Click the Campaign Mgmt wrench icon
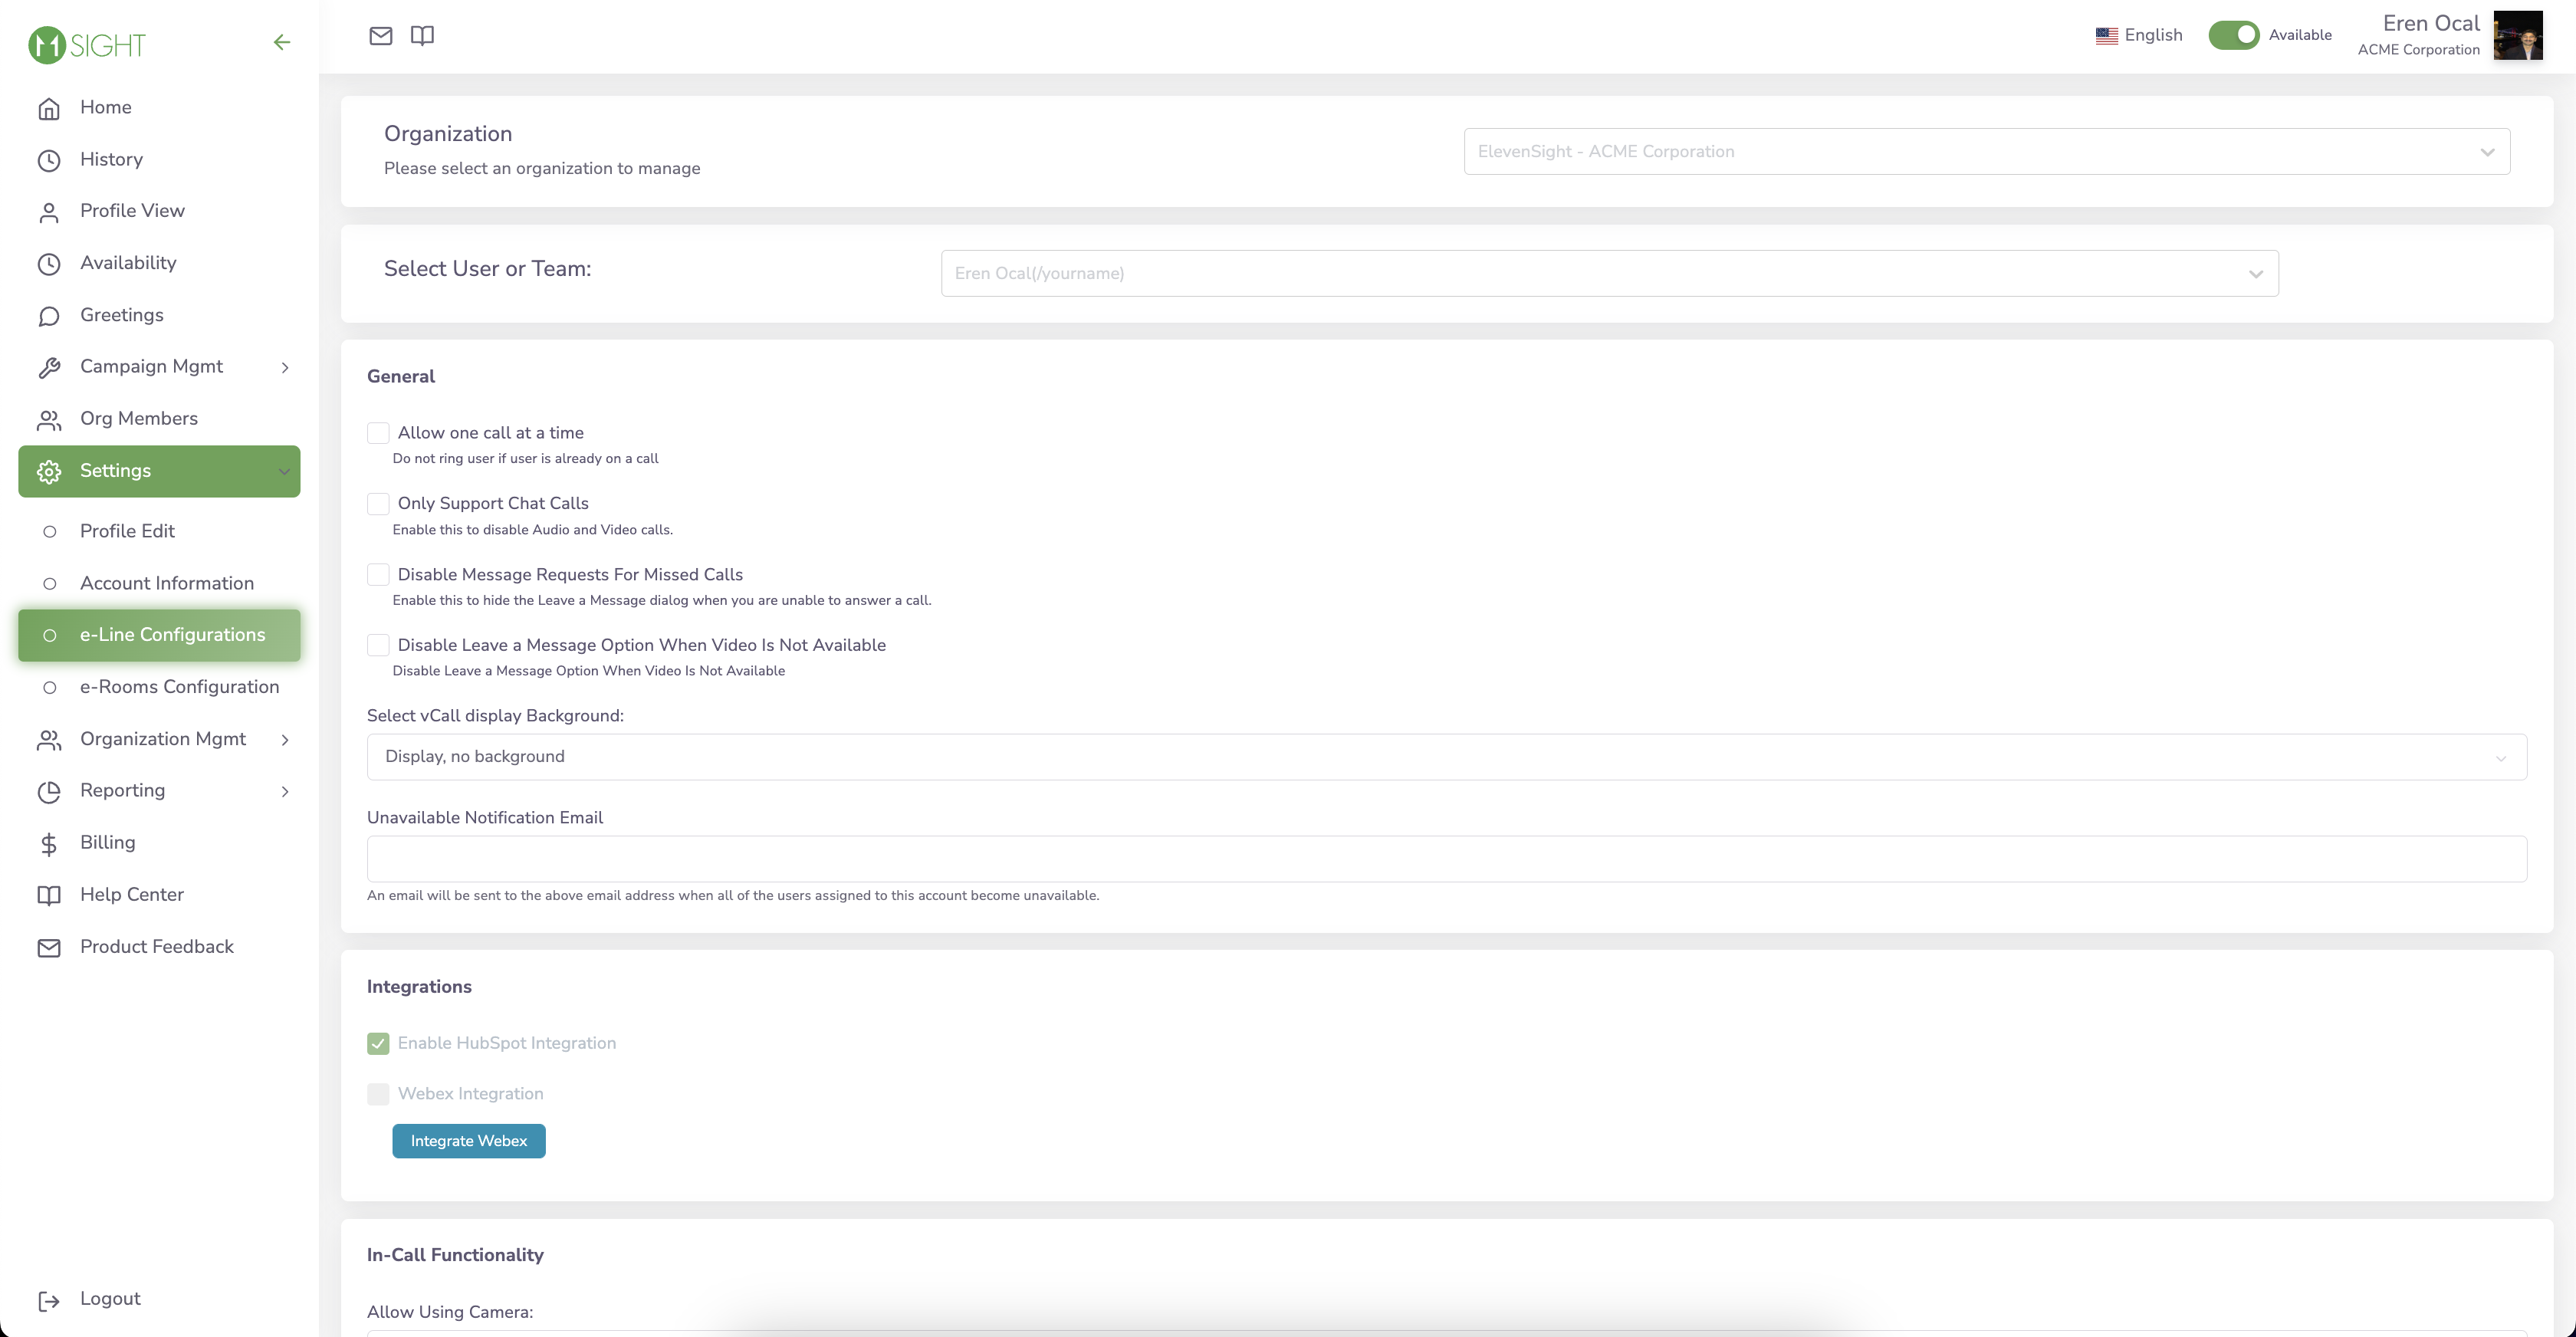2576x1337 pixels. pyautogui.click(x=49, y=368)
